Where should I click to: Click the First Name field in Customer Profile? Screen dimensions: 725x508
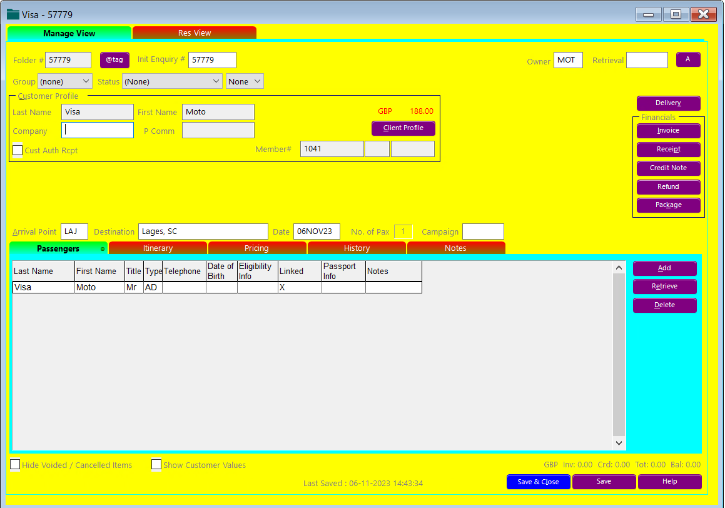[x=218, y=112]
